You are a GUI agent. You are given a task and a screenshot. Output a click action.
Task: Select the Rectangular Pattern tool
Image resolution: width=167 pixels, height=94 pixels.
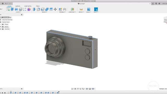(x=25, y=9)
